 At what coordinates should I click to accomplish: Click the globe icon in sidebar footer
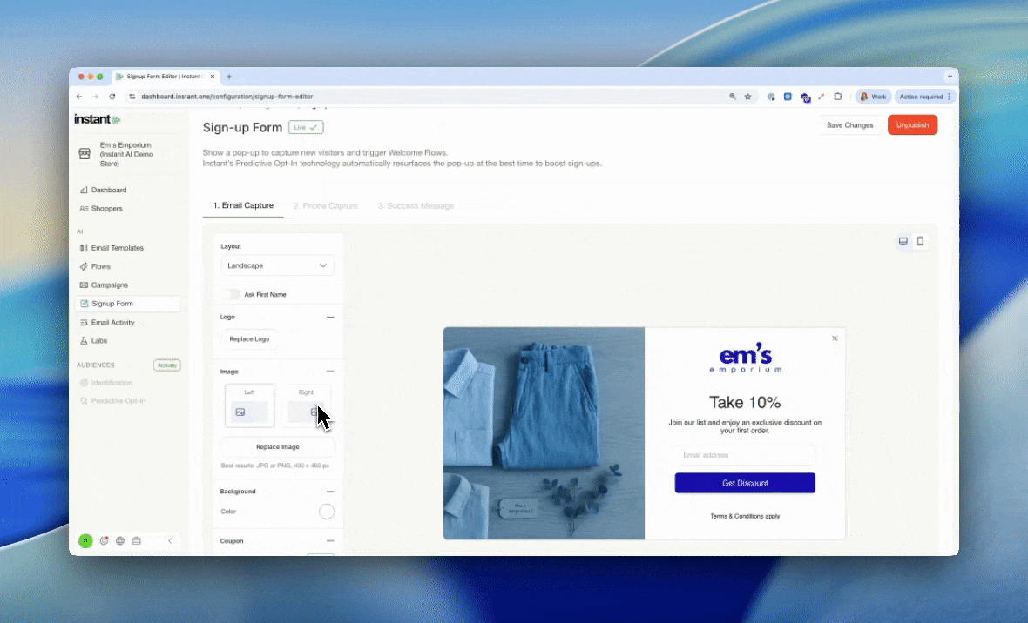[x=120, y=540]
